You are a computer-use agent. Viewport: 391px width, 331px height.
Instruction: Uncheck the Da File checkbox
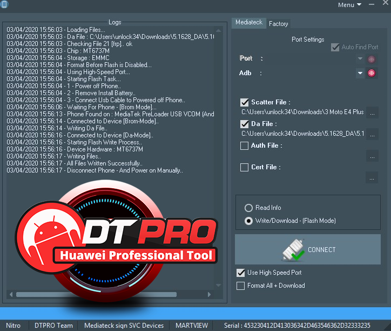[x=244, y=124]
